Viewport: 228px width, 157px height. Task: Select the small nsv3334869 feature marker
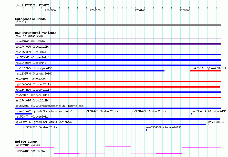[147, 130]
